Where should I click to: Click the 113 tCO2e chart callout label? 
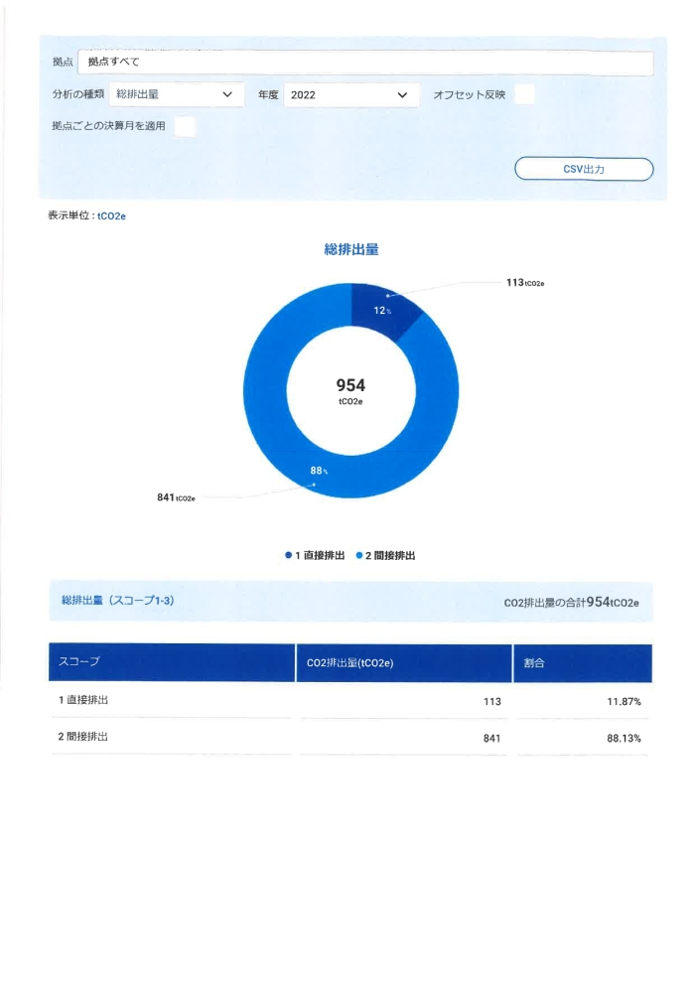click(525, 283)
